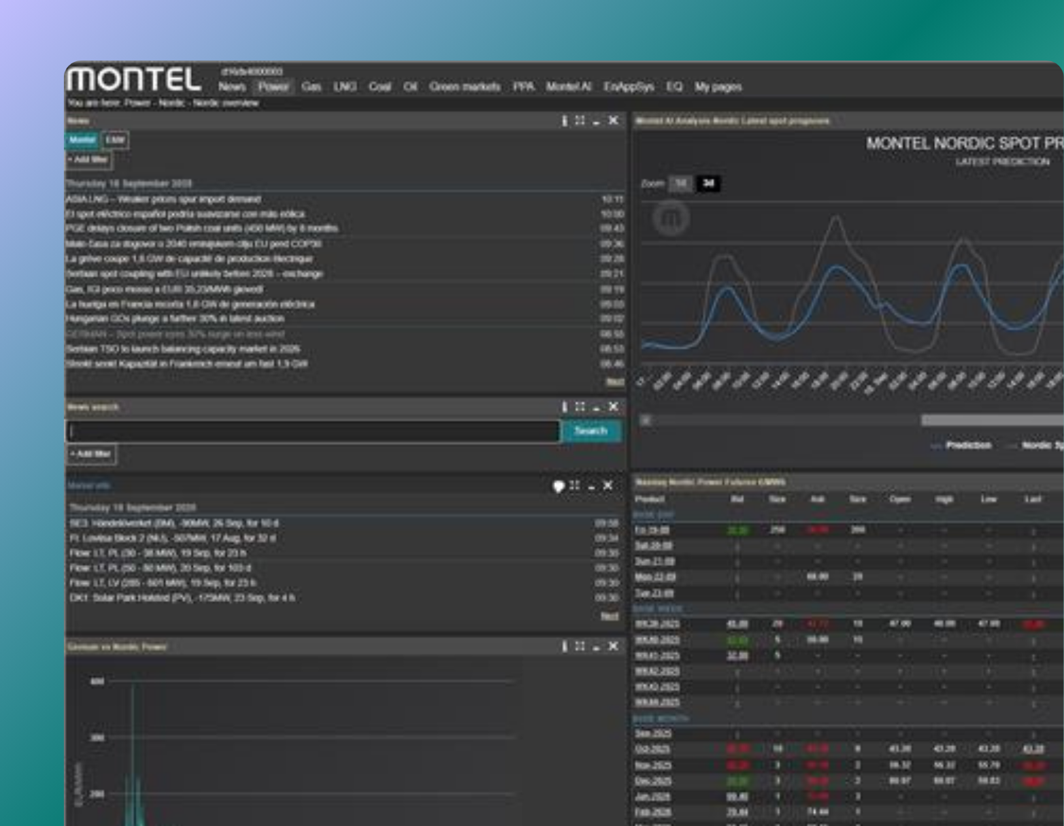Click the Montel logo
Screen dimensions: 1064x826
pos(134,80)
